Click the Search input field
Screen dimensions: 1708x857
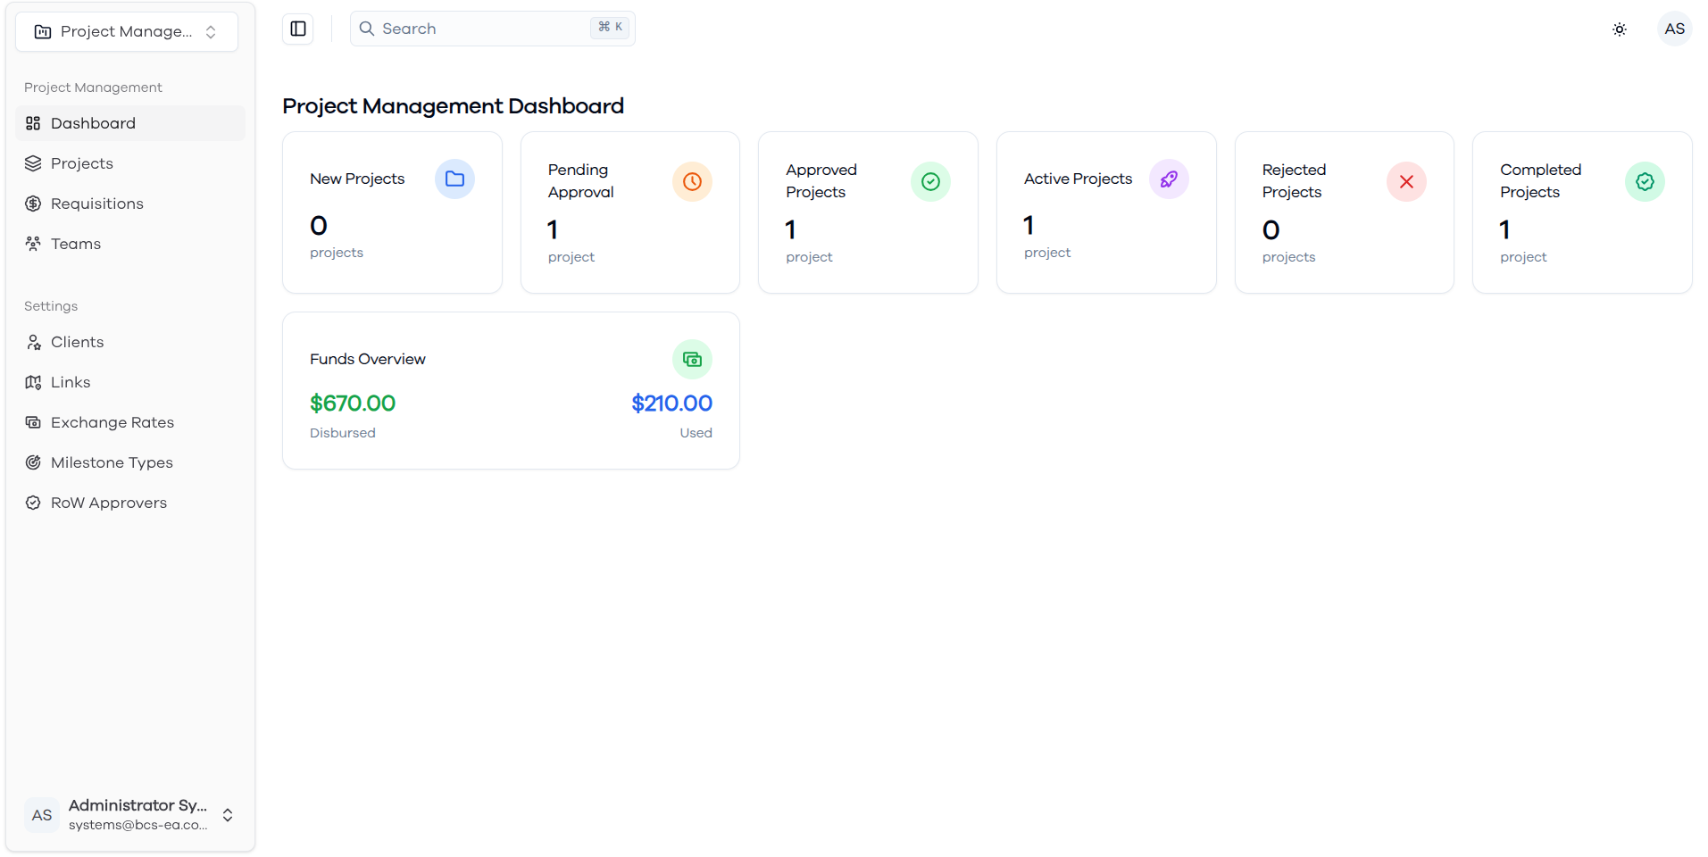[492, 29]
